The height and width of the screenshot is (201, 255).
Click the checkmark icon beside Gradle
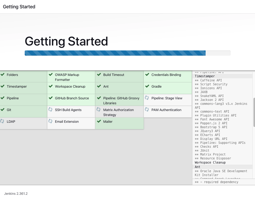point(147,86)
